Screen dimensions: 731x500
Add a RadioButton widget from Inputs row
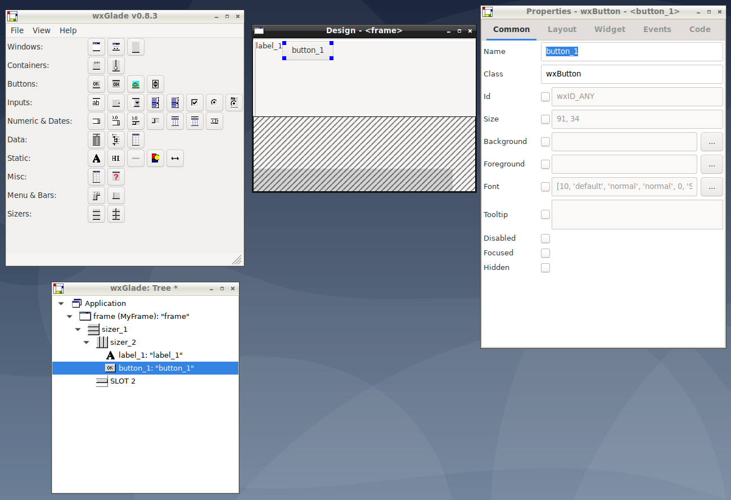pos(215,103)
